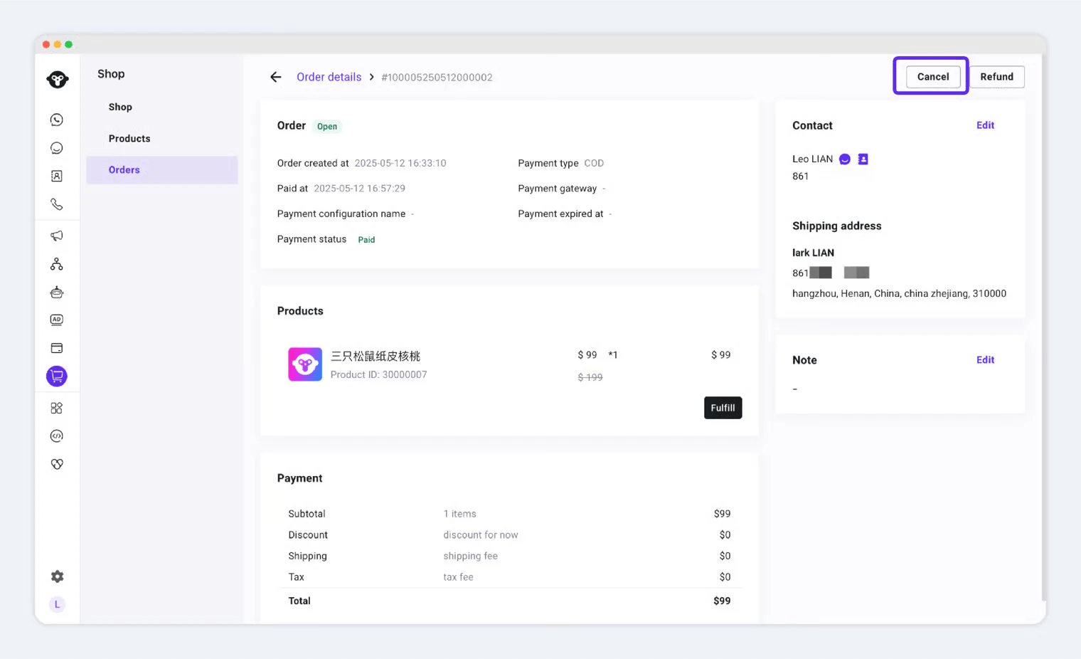Open settings via the gear icon
Image resolution: width=1081 pixels, height=659 pixels.
pyautogui.click(x=58, y=576)
